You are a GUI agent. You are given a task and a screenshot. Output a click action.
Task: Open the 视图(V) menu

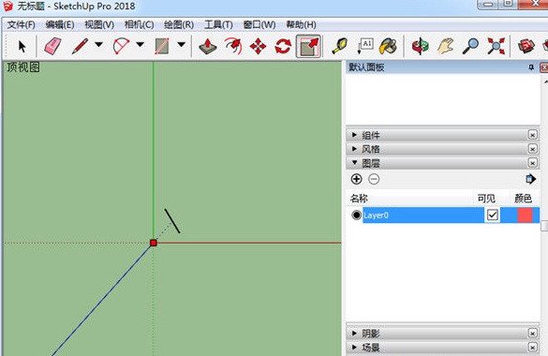[x=99, y=24]
